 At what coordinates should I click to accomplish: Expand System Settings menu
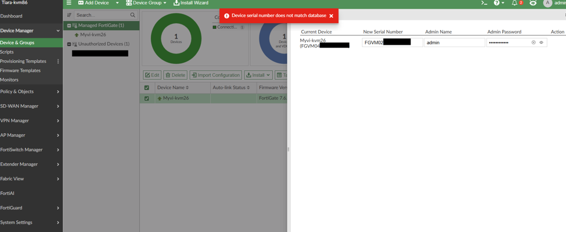coord(31,223)
